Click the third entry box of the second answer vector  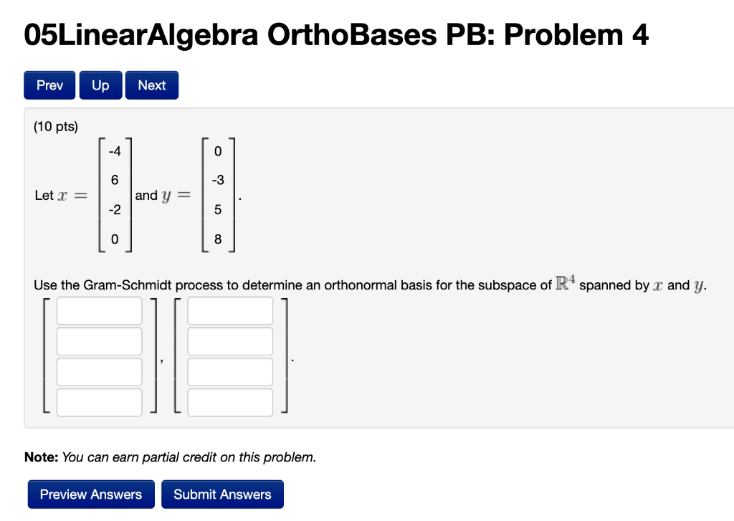pyautogui.click(x=229, y=371)
